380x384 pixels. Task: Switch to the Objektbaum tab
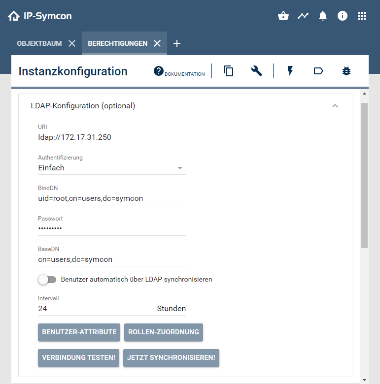pos(39,43)
